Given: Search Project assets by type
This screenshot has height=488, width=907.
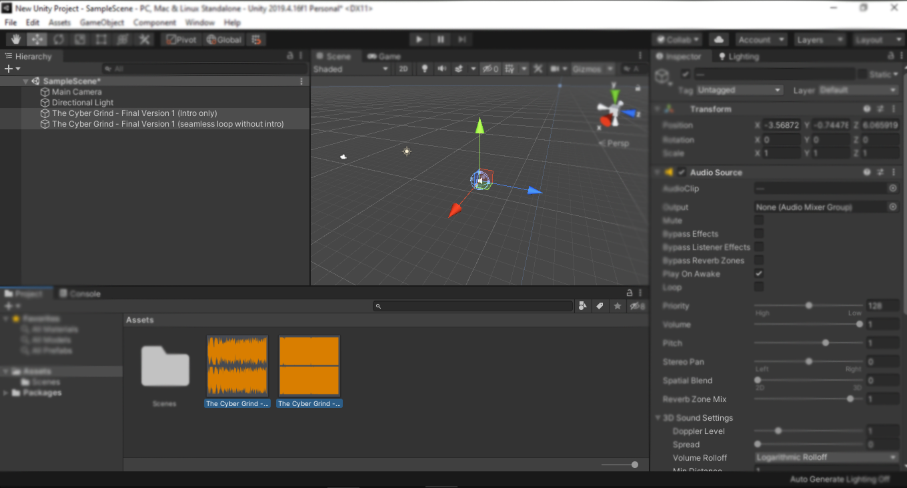Looking at the screenshot, I should tap(584, 306).
